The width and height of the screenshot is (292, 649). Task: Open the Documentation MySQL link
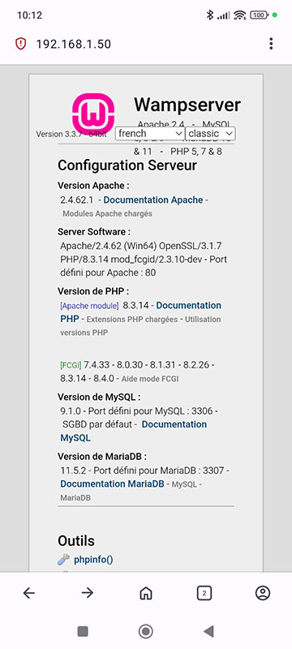(x=134, y=431)
